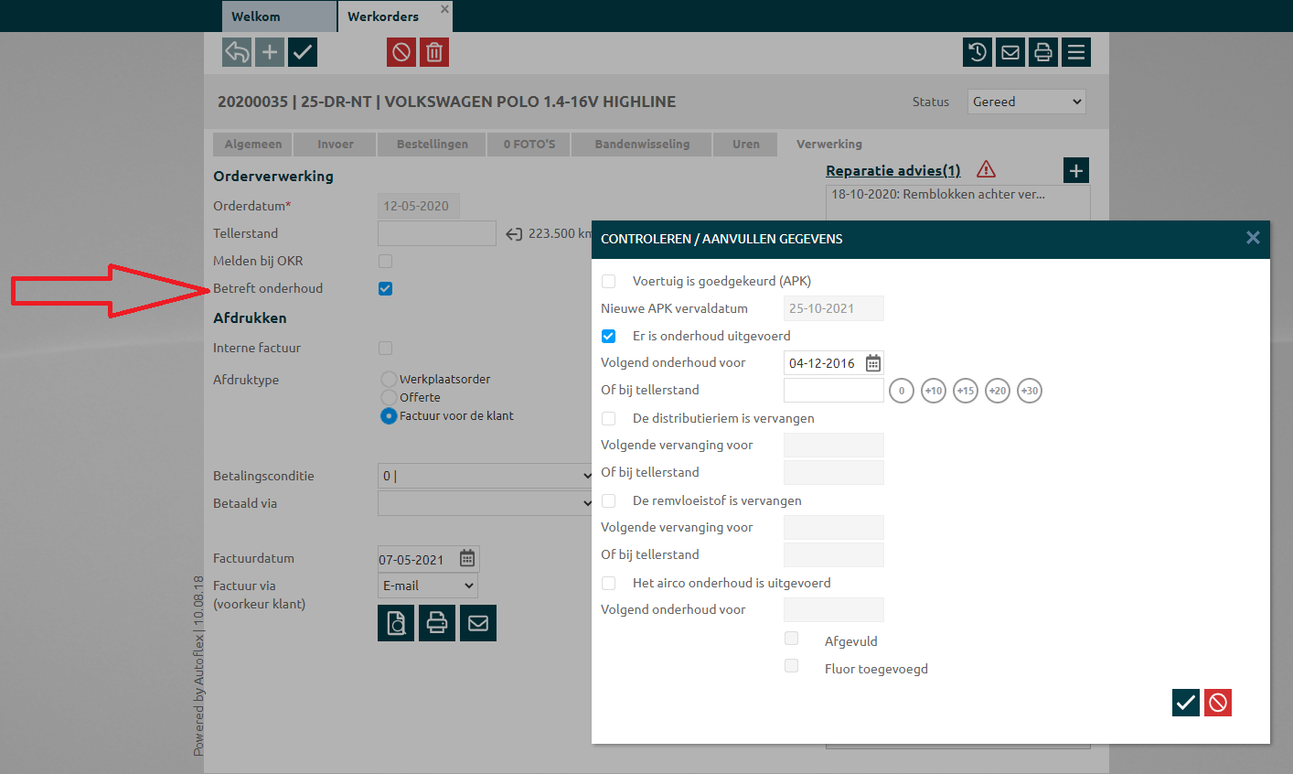The width and height of the screenshot is (1293, 774).
Task: Click the back arrow icon in toolbar
Action: point(237,52)
